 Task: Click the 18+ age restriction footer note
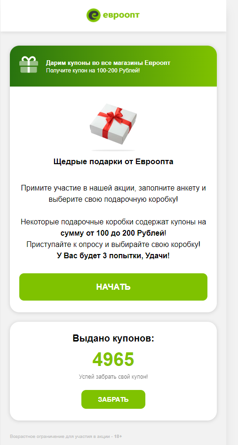pyautogui.click(x=66, y=436)
